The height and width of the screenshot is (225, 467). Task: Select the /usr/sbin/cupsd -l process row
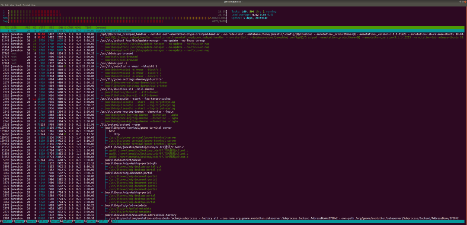[233, 63]
